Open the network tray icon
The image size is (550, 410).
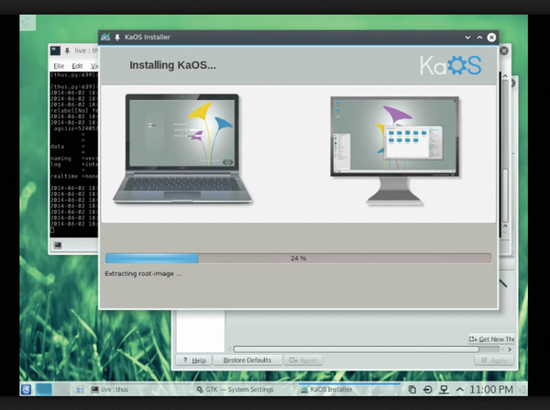[444, 389]
